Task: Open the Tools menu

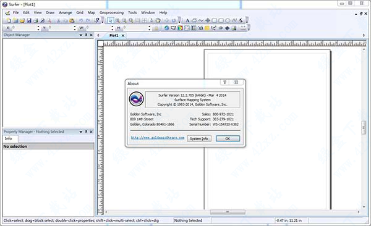Action: tap(132, 12)
